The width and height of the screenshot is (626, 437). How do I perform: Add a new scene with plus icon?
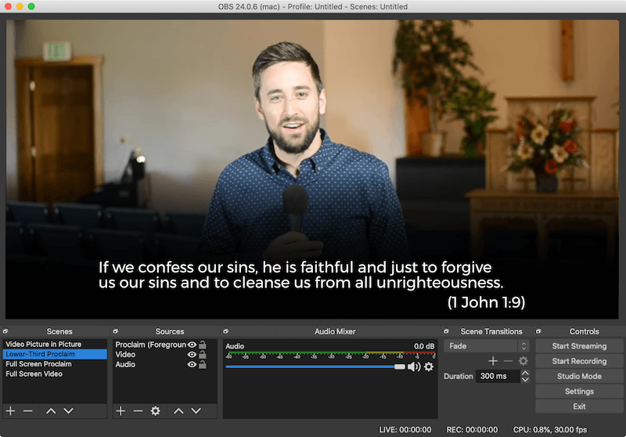pos(10,410)
